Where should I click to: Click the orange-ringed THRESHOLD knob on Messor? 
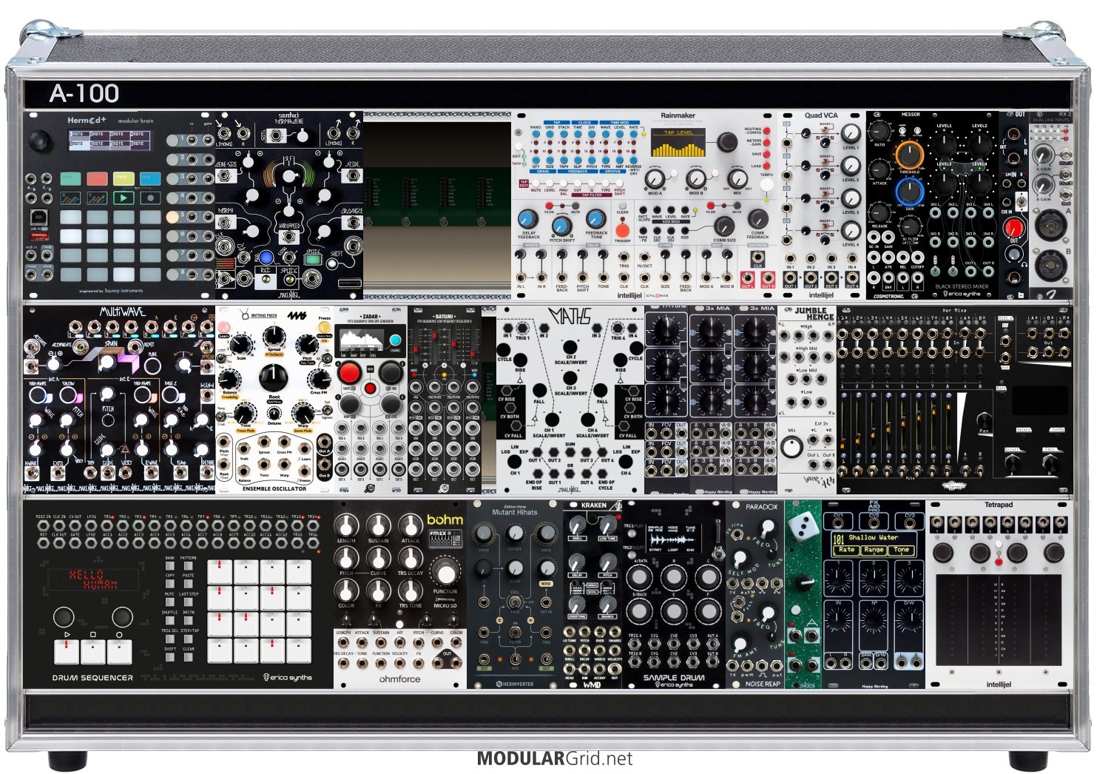click(x=909, y=155)
